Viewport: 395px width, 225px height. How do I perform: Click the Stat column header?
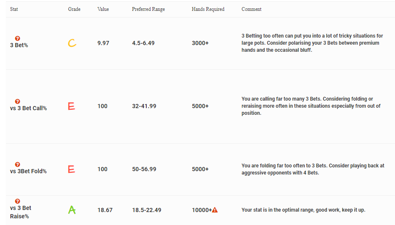point(14,9)
